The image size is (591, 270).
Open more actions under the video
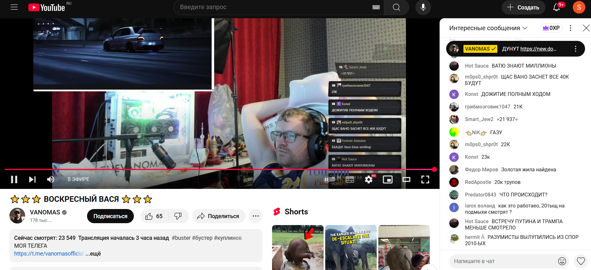pos(256,216)
